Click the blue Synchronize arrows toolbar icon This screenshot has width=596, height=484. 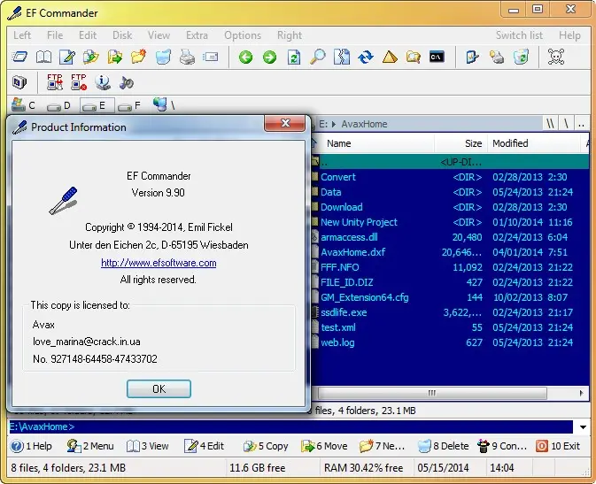click(365, 58)
